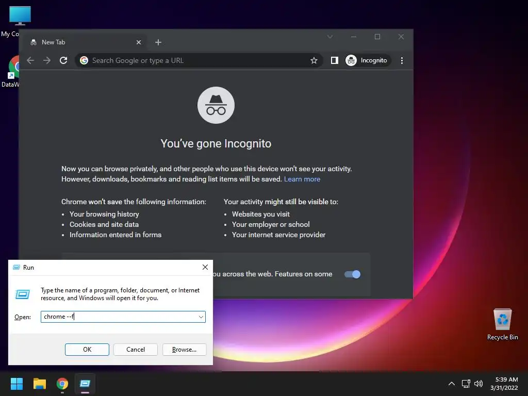Select the Recycle Bin desktop icon

tap(502, 324)
